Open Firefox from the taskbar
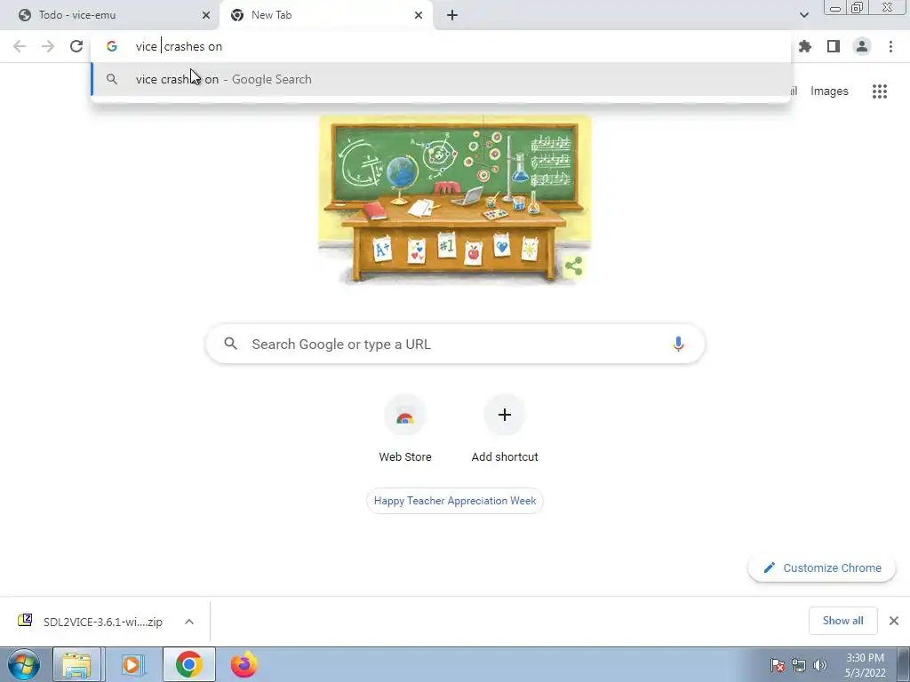 pos(244,664)
